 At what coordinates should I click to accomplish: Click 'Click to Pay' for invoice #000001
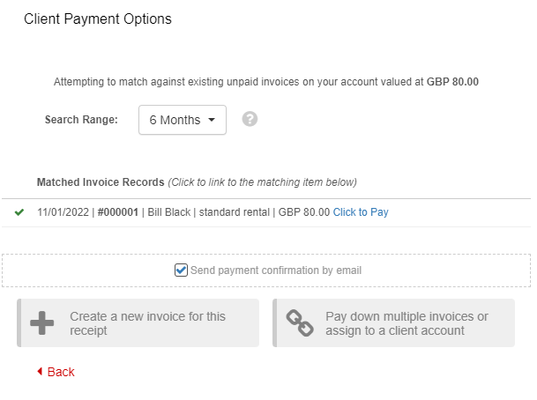click(x=361, y=212)
